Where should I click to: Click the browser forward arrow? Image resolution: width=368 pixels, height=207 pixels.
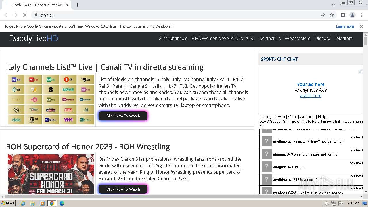pos(16,15)
